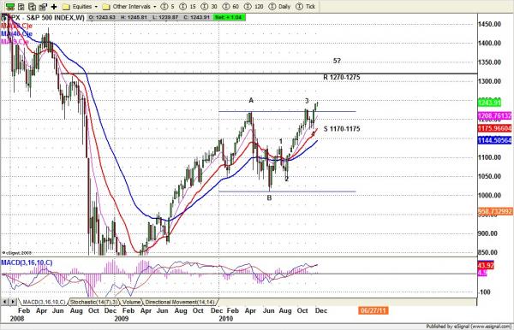Click the MACD(3,16,10,C) study label
The image size is (514, 330).
coord(27,262)
